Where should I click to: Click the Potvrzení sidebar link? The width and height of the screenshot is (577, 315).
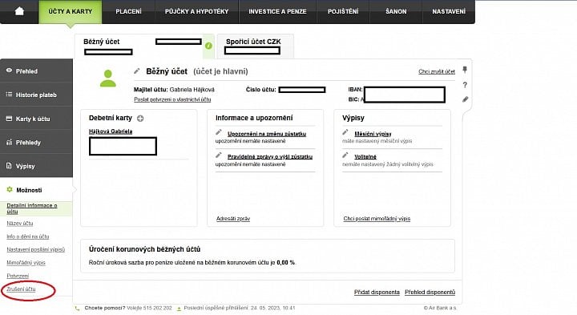(18, 276)
